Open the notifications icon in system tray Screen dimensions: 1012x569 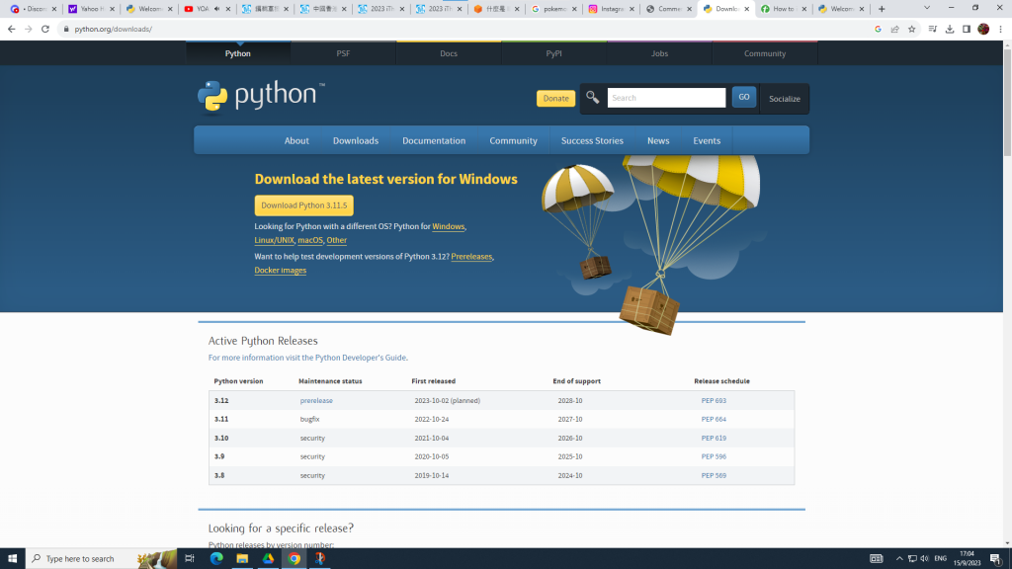(x=995, y=559)
